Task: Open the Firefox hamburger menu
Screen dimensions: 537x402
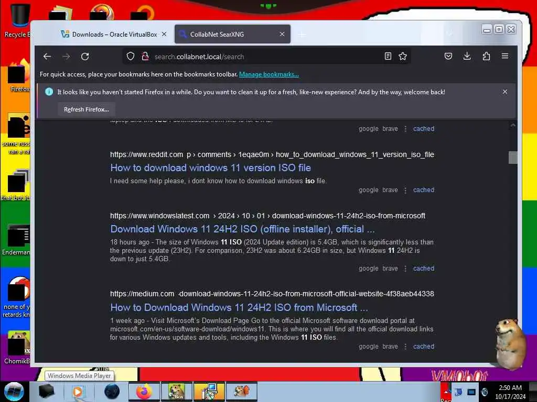Action: click(505, 56)
